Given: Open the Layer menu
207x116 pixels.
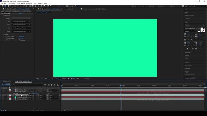Looking at the screenshot, I should click(x=18, y=4).
